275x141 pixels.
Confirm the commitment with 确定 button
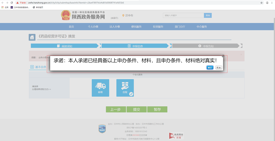point(210,67)
